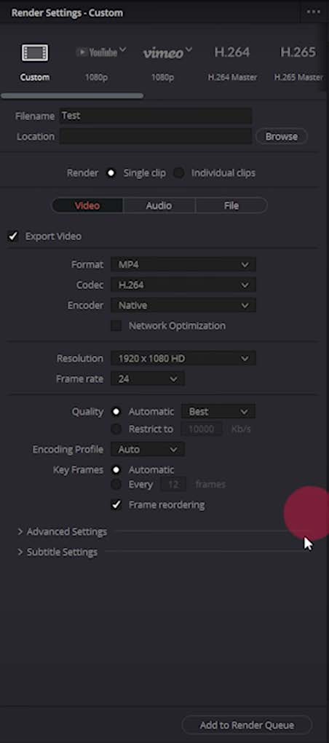
Task: Open the Format MP4 dropdown
Action: click(x=183, y=264)
